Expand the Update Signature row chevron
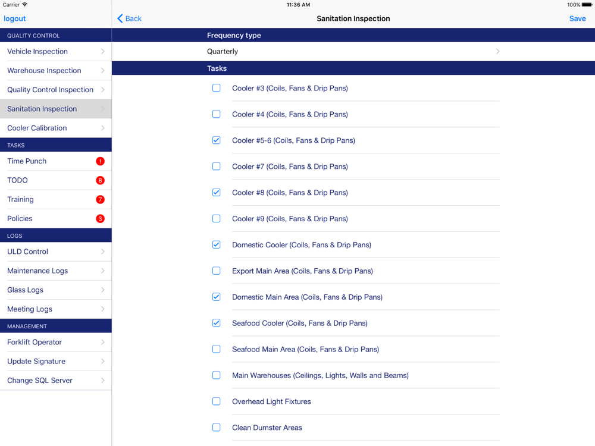This screenshot has height=446, width=595. pos(103,362)
